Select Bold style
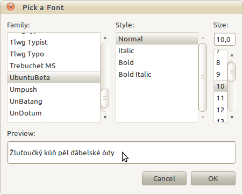The image size is (243, 195). 157,62
